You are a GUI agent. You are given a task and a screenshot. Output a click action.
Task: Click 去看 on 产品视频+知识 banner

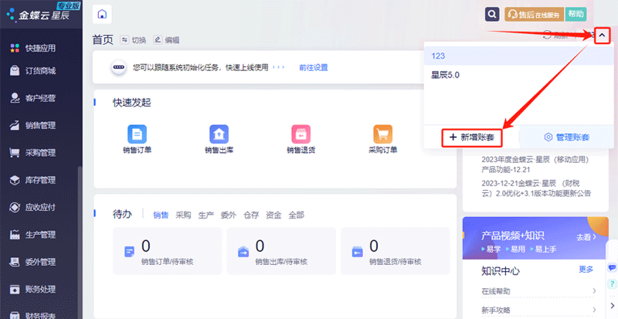(586, 237)
